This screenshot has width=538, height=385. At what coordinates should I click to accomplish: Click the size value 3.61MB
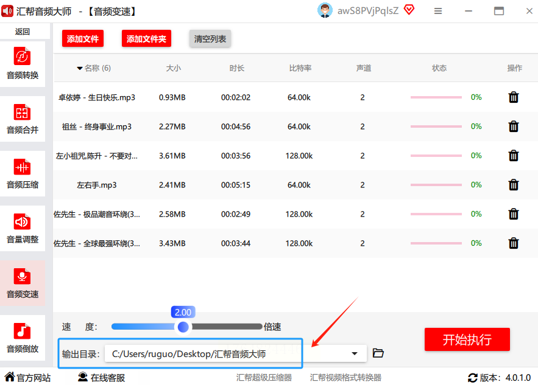pos(172,156)
